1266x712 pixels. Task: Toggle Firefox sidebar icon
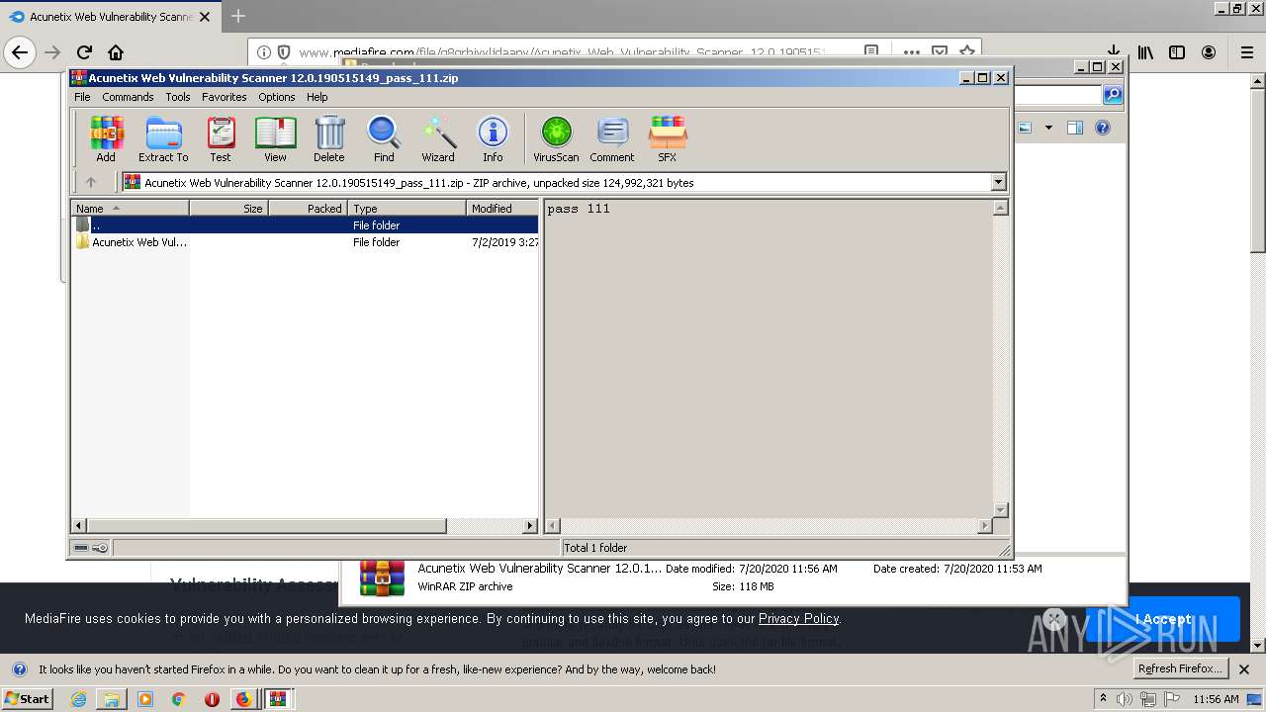1177,52
